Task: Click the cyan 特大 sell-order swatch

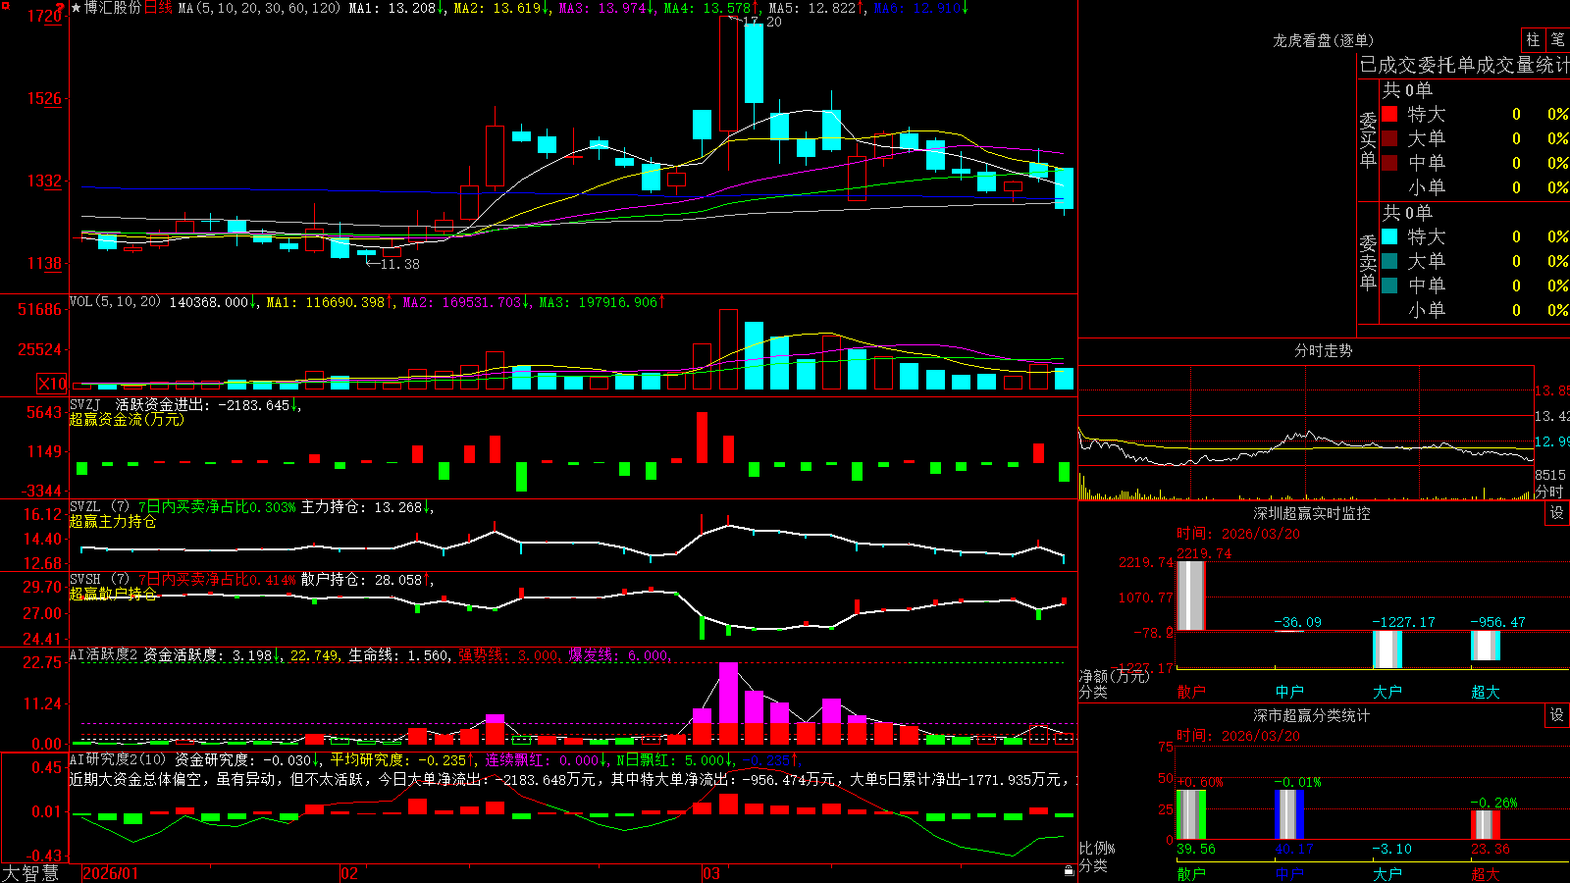Action: coord(1389,236)
